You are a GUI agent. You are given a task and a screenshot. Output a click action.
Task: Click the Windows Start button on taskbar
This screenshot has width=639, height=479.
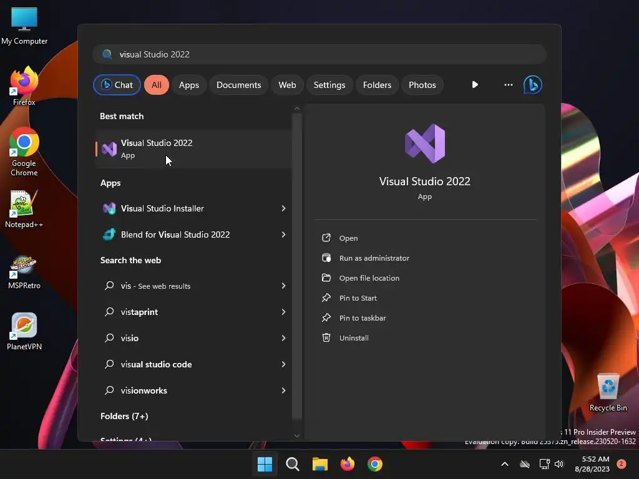265,464
